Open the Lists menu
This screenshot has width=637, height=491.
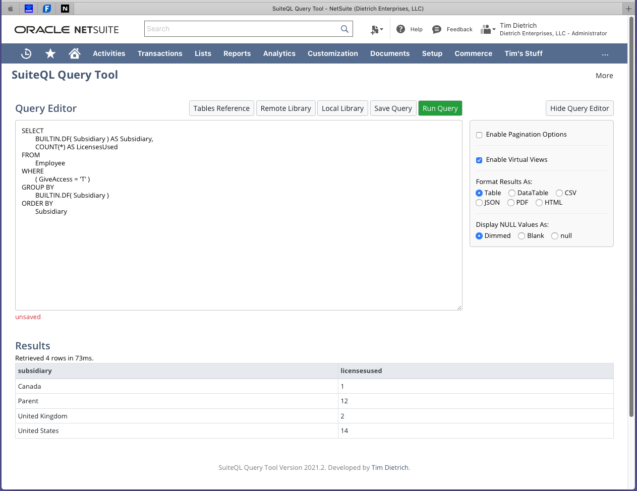203,53
